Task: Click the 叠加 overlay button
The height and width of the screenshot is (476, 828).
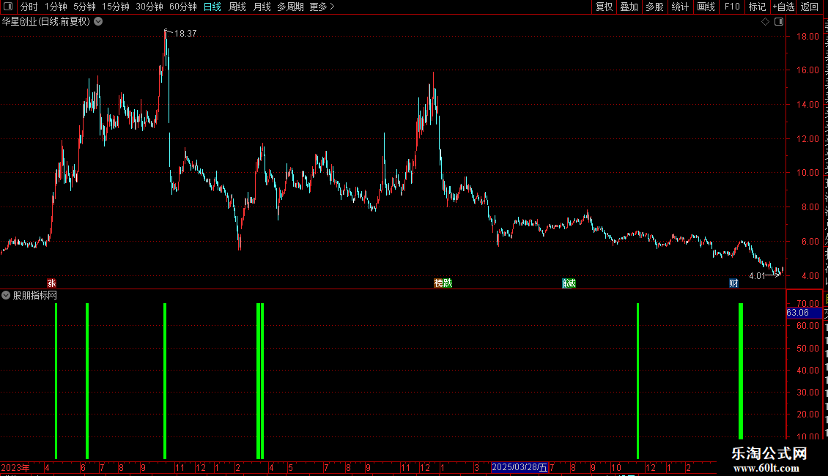Action: [629, 7]
